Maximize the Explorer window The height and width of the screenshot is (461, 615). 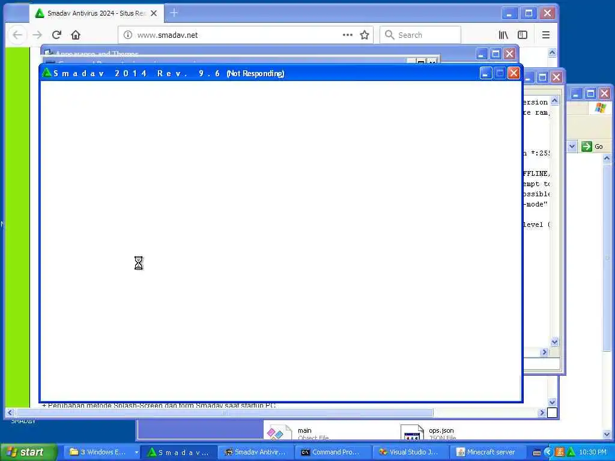pos(590,94)
